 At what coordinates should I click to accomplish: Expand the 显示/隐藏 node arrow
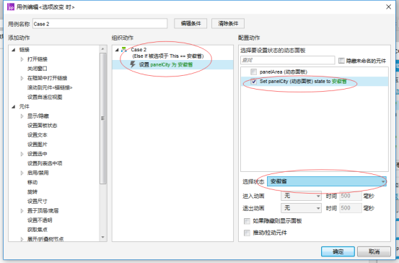point(22,116)
